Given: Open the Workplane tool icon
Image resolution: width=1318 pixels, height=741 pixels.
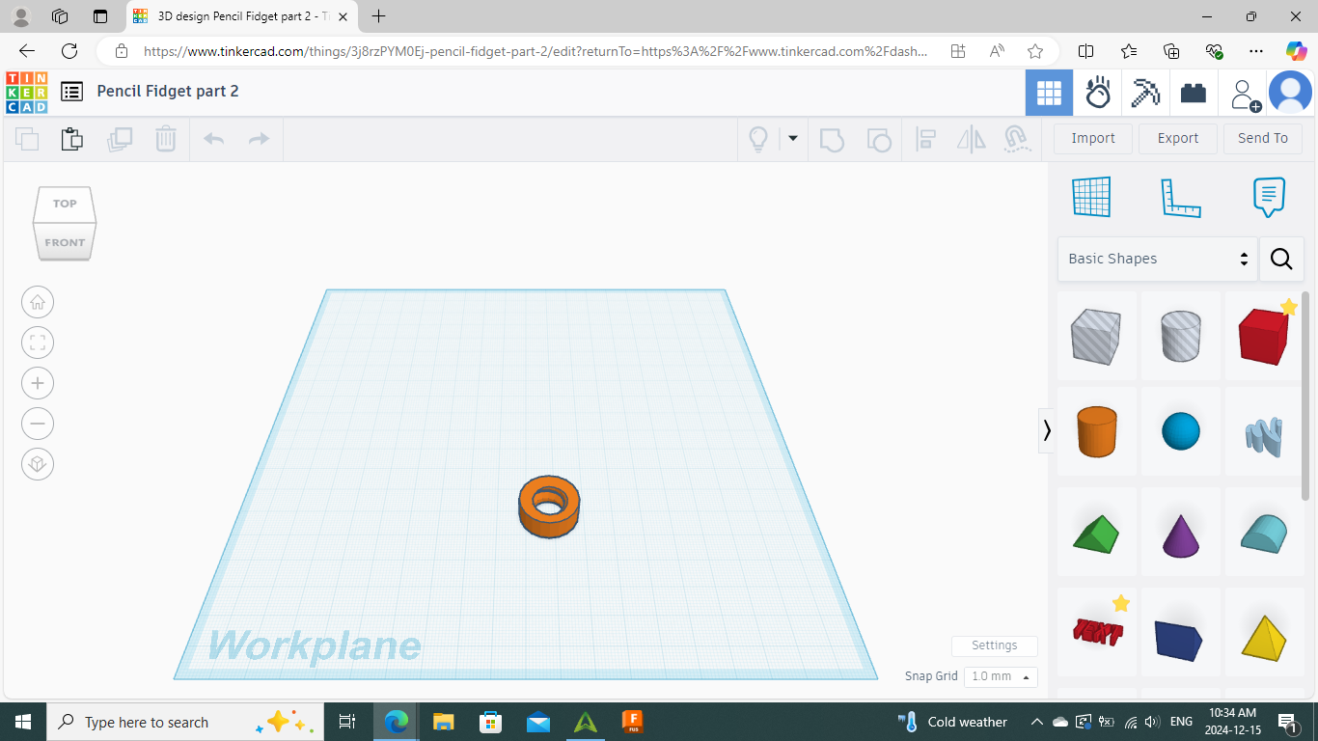Looking at the screenshot, I should click(x=1091, y=197).
